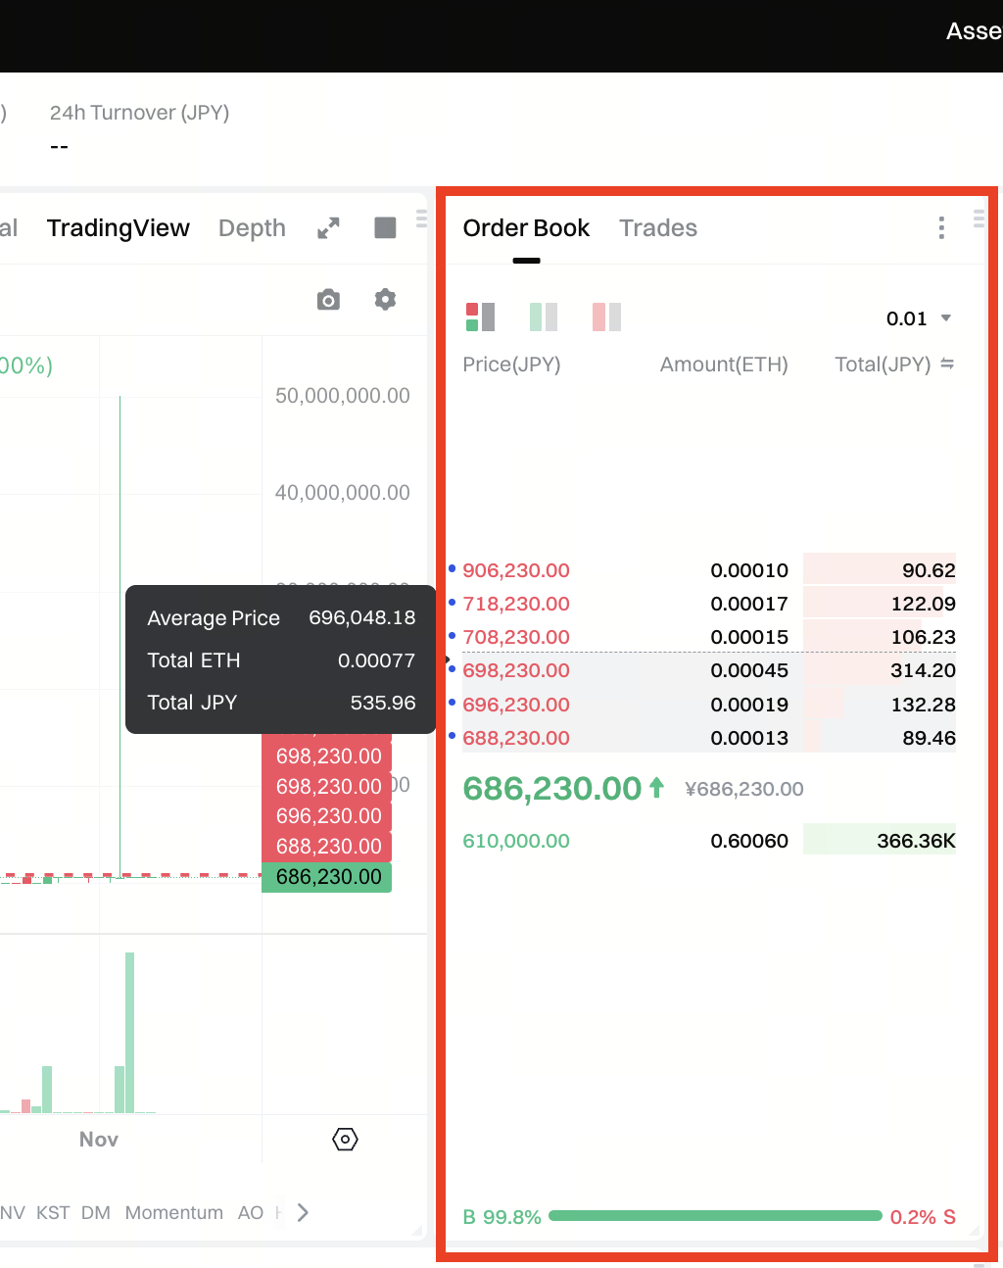
Task: Open the 0.01 price precision dropdown
Action: pos(919,318)
